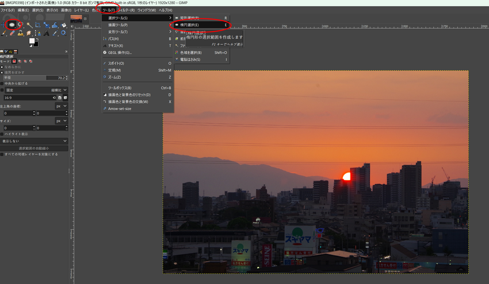489x284 pixels.
Task: Choose 楕円選択(E) from the submenu
Action: pyautogui.click(x=202, y=25)
